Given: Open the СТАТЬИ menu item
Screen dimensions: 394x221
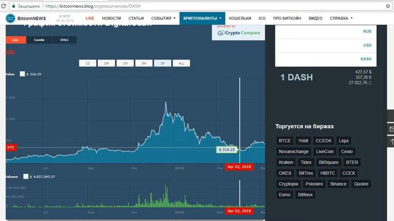Looking at the screenshot, I should click(136, 18).
